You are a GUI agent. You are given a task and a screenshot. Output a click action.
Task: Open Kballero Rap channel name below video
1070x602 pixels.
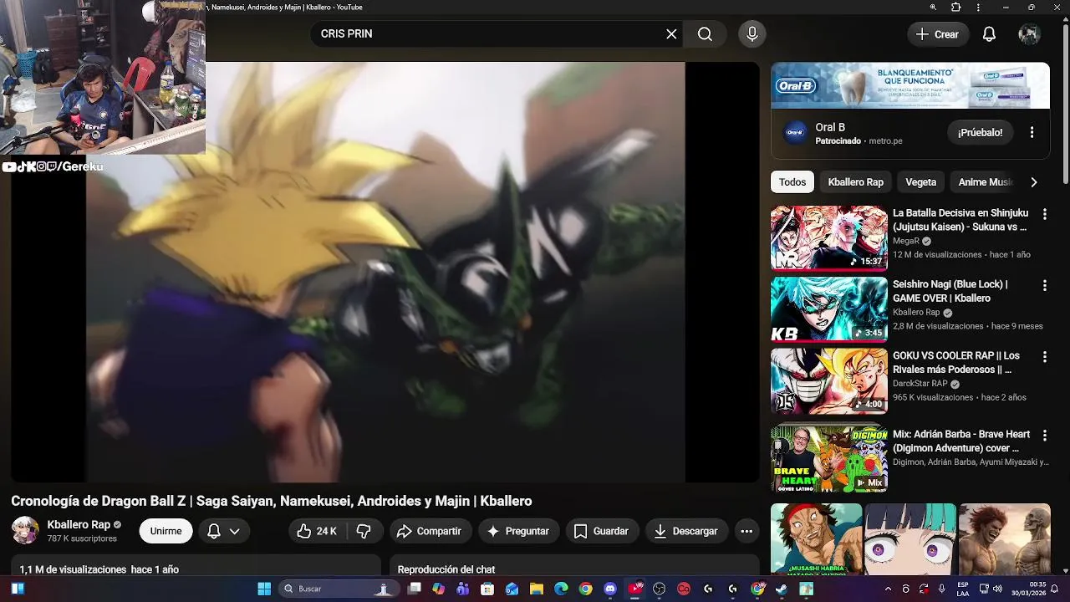coord(79,525)
